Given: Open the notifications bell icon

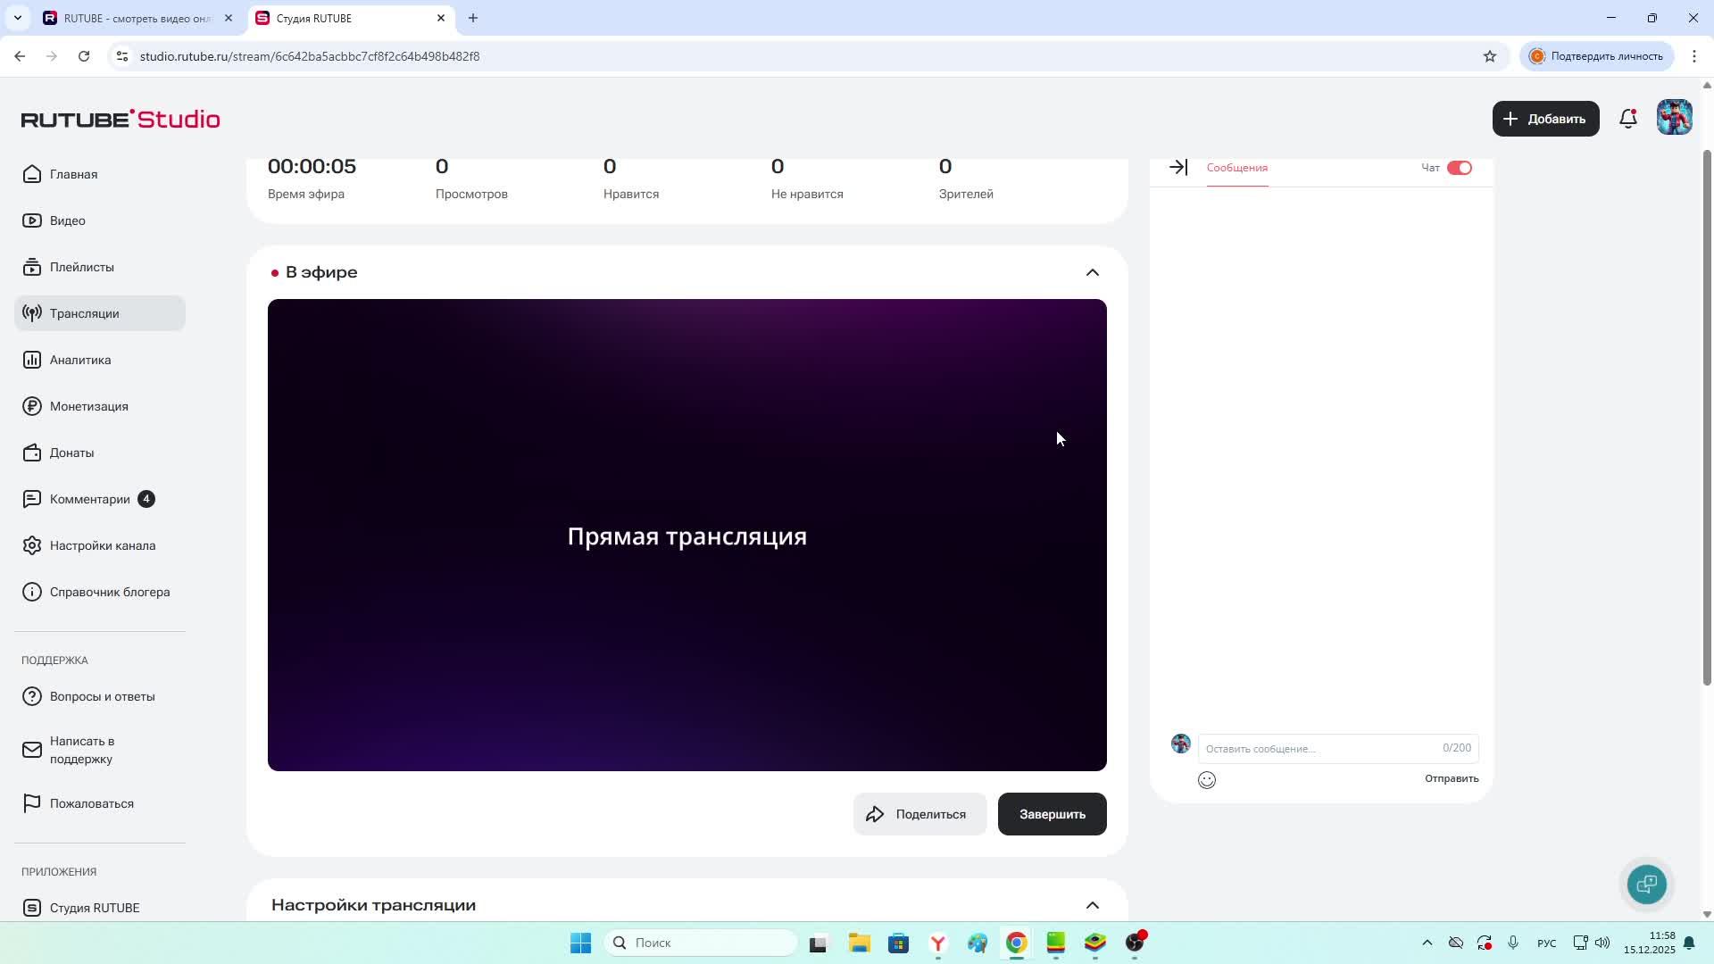Looking at the screenshot, I should (1627, 119).
